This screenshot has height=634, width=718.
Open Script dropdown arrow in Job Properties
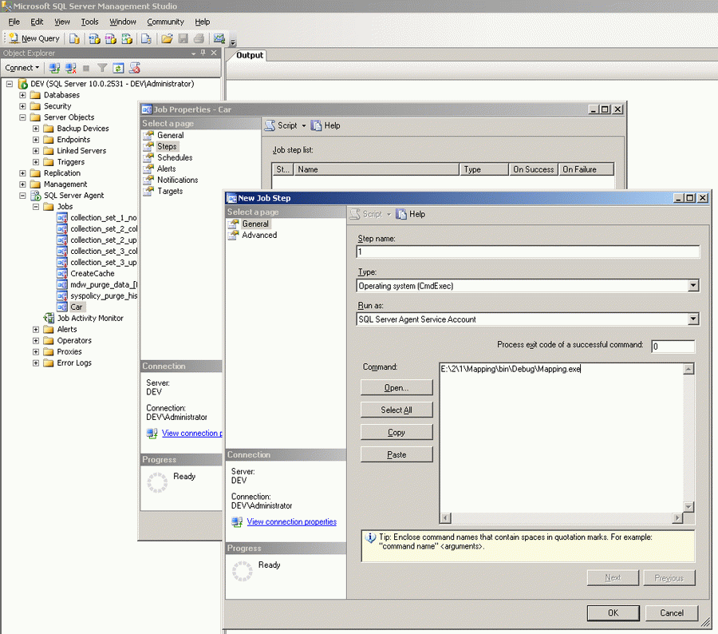point(304,125)
